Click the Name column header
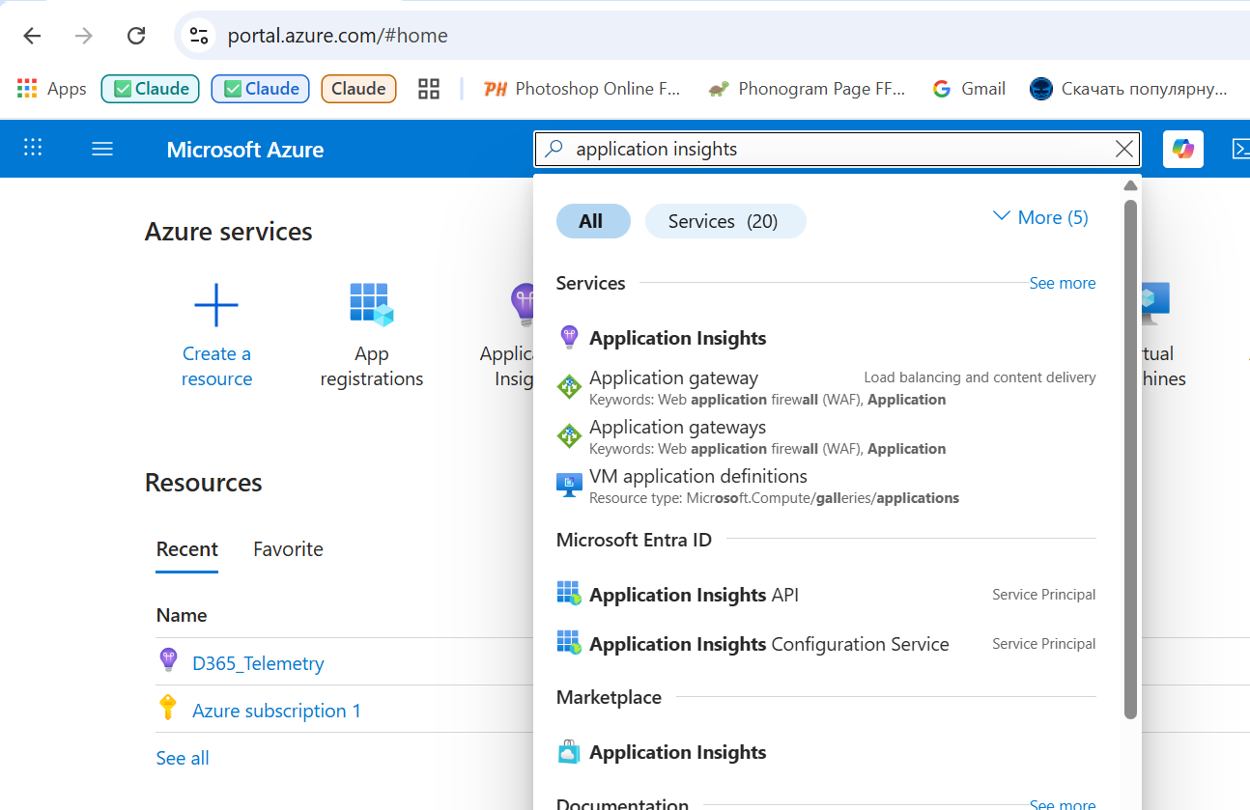The height and width of the screenshot is (810, 1250). pos(182,615)
